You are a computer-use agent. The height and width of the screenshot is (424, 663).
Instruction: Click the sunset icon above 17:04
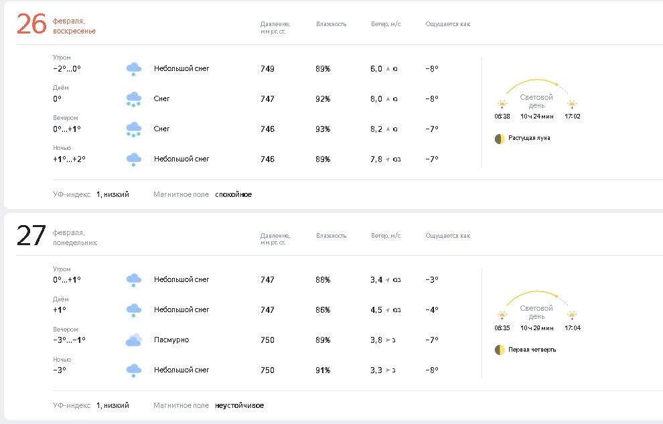pyautogui.click(x=572, y=315)
